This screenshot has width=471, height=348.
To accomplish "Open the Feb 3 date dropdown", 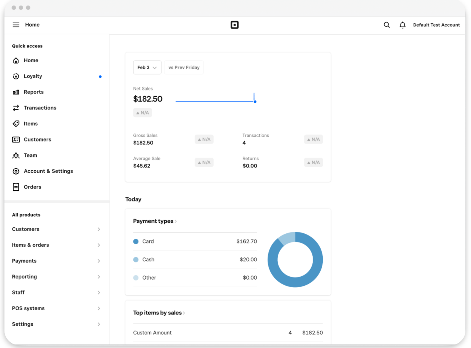I will [x=147, y=67].
